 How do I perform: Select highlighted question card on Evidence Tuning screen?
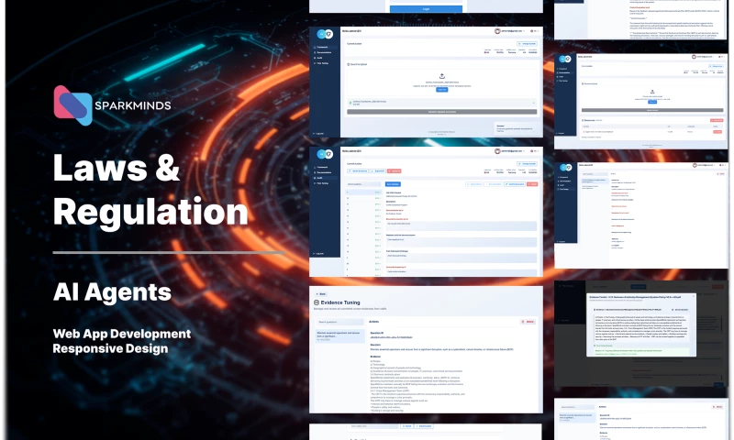pyautogui.click(x=340, y=336)
